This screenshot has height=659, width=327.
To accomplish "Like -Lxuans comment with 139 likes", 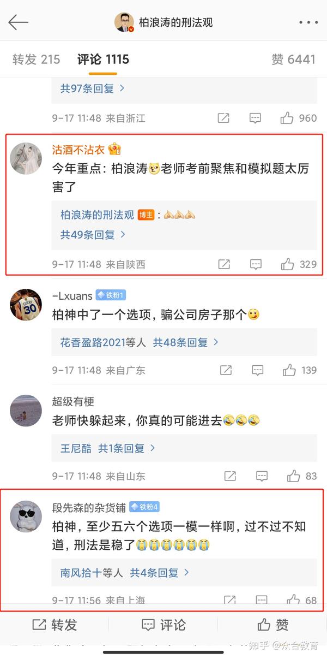I will (299, 370).
